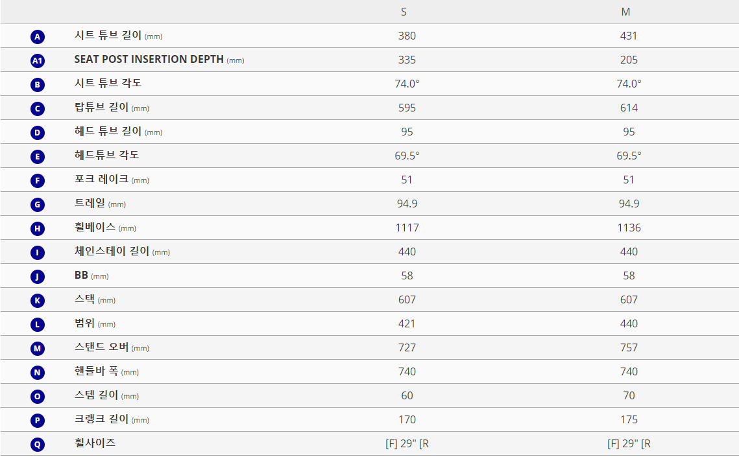Select the G trail marker icon

click(x=38, y=205)
